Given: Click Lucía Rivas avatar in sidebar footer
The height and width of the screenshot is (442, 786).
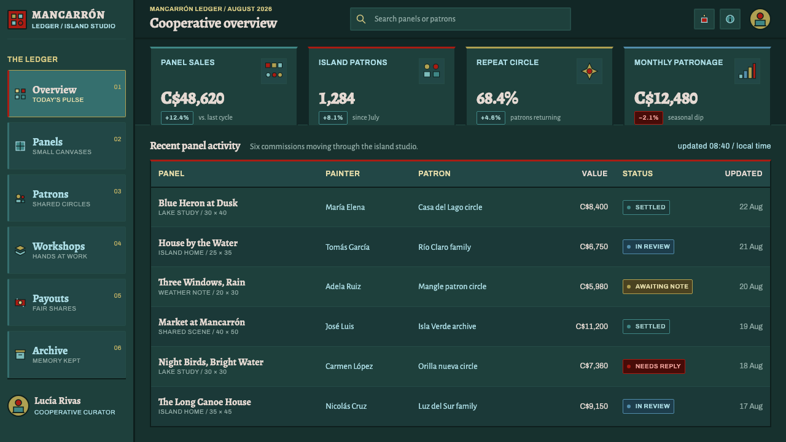Looking at the screenshot, I should tap(18, 406).
